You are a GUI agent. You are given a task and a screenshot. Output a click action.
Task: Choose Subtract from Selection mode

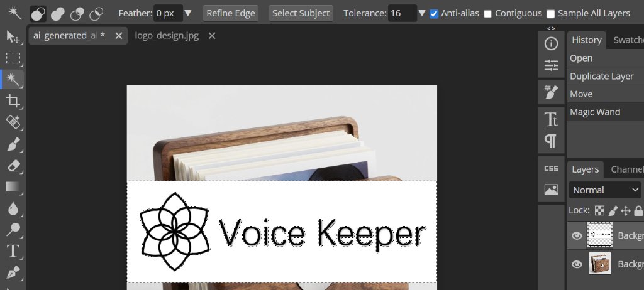(x=77, y=14)
